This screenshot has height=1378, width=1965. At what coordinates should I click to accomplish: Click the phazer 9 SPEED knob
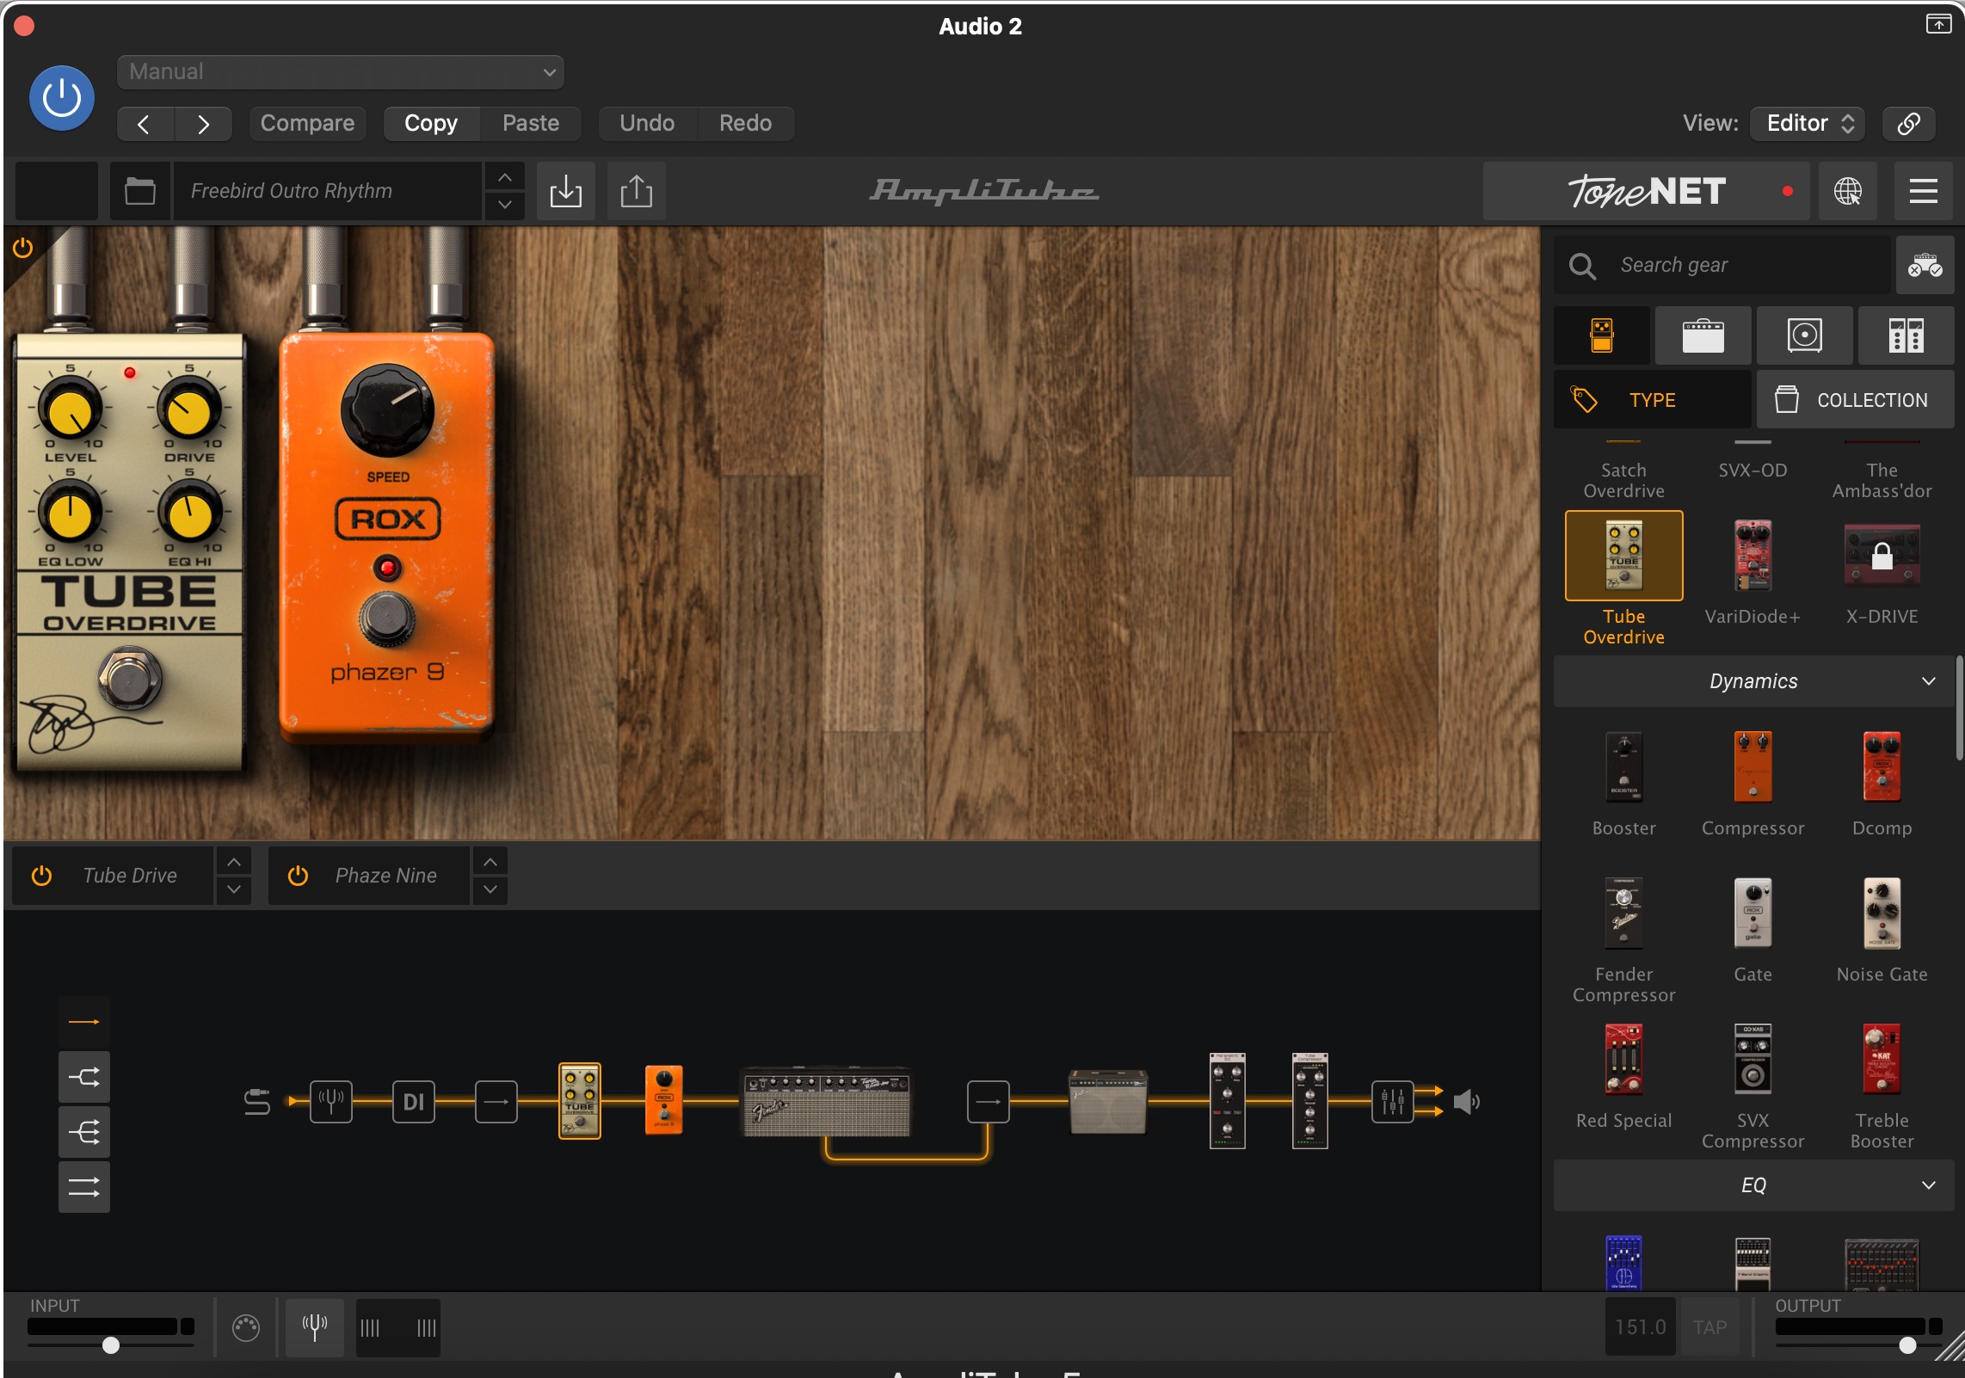click(x=387, y=409)
